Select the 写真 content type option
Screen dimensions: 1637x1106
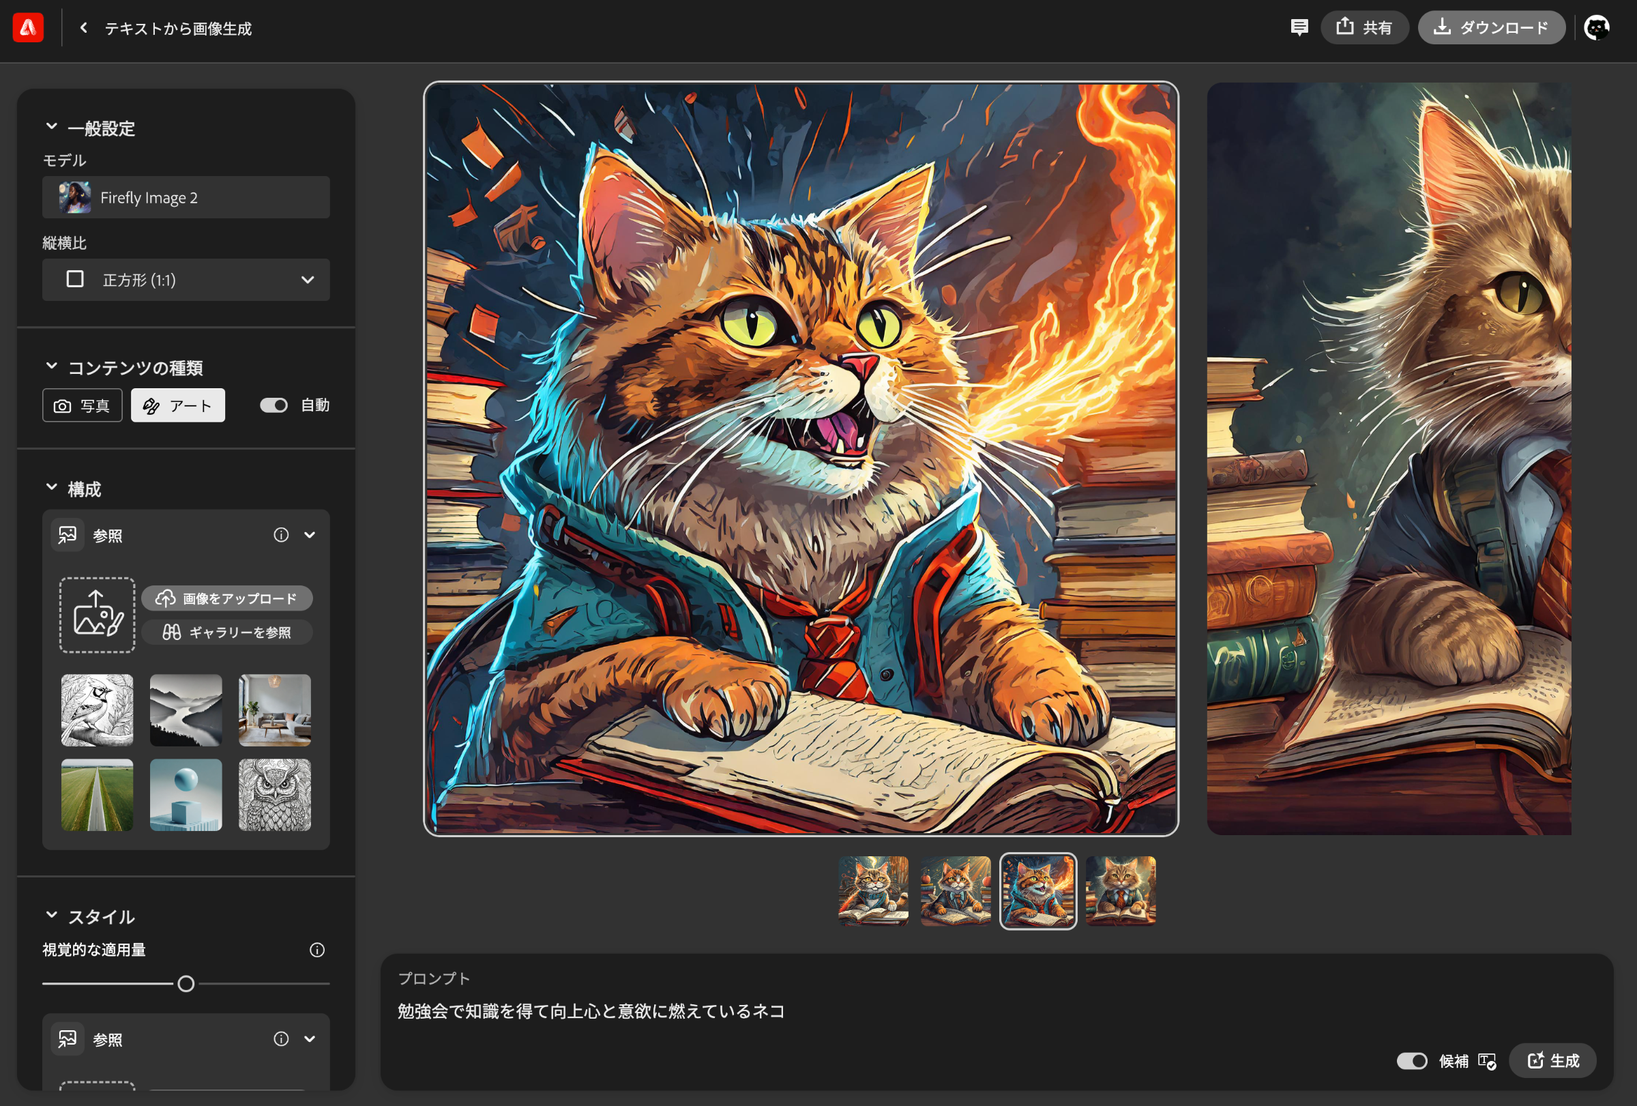(x=83, y=406)
